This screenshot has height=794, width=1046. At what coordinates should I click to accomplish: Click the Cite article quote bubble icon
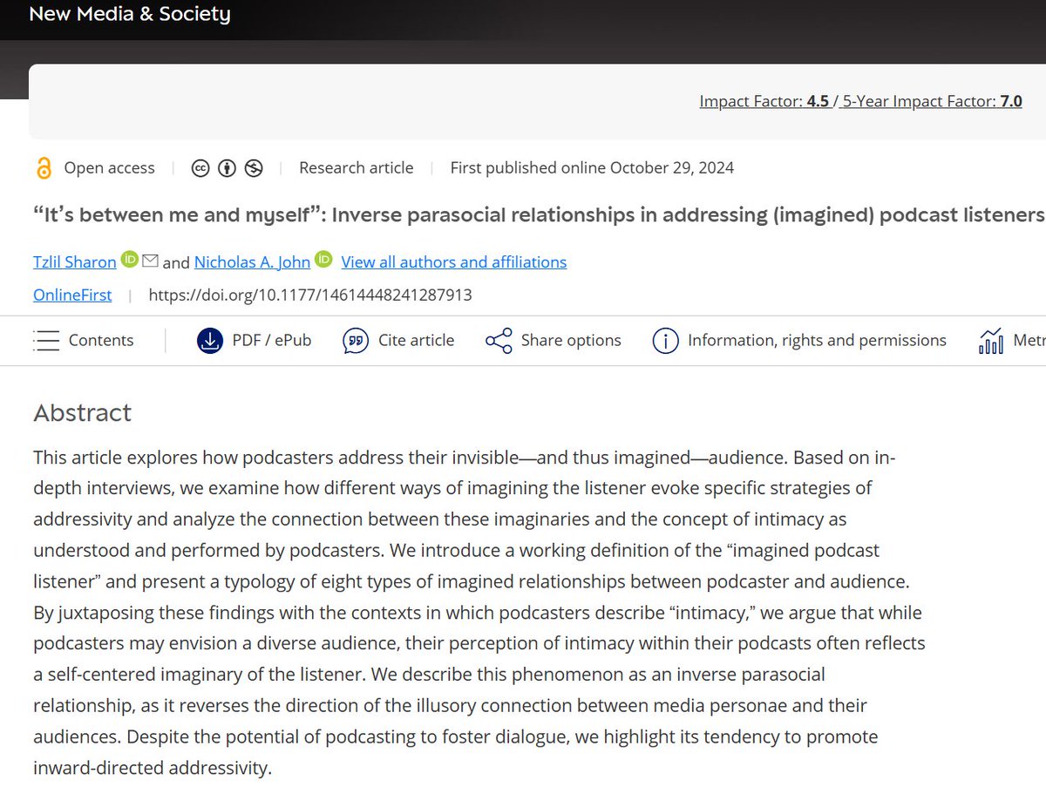(x=356, y=341)
